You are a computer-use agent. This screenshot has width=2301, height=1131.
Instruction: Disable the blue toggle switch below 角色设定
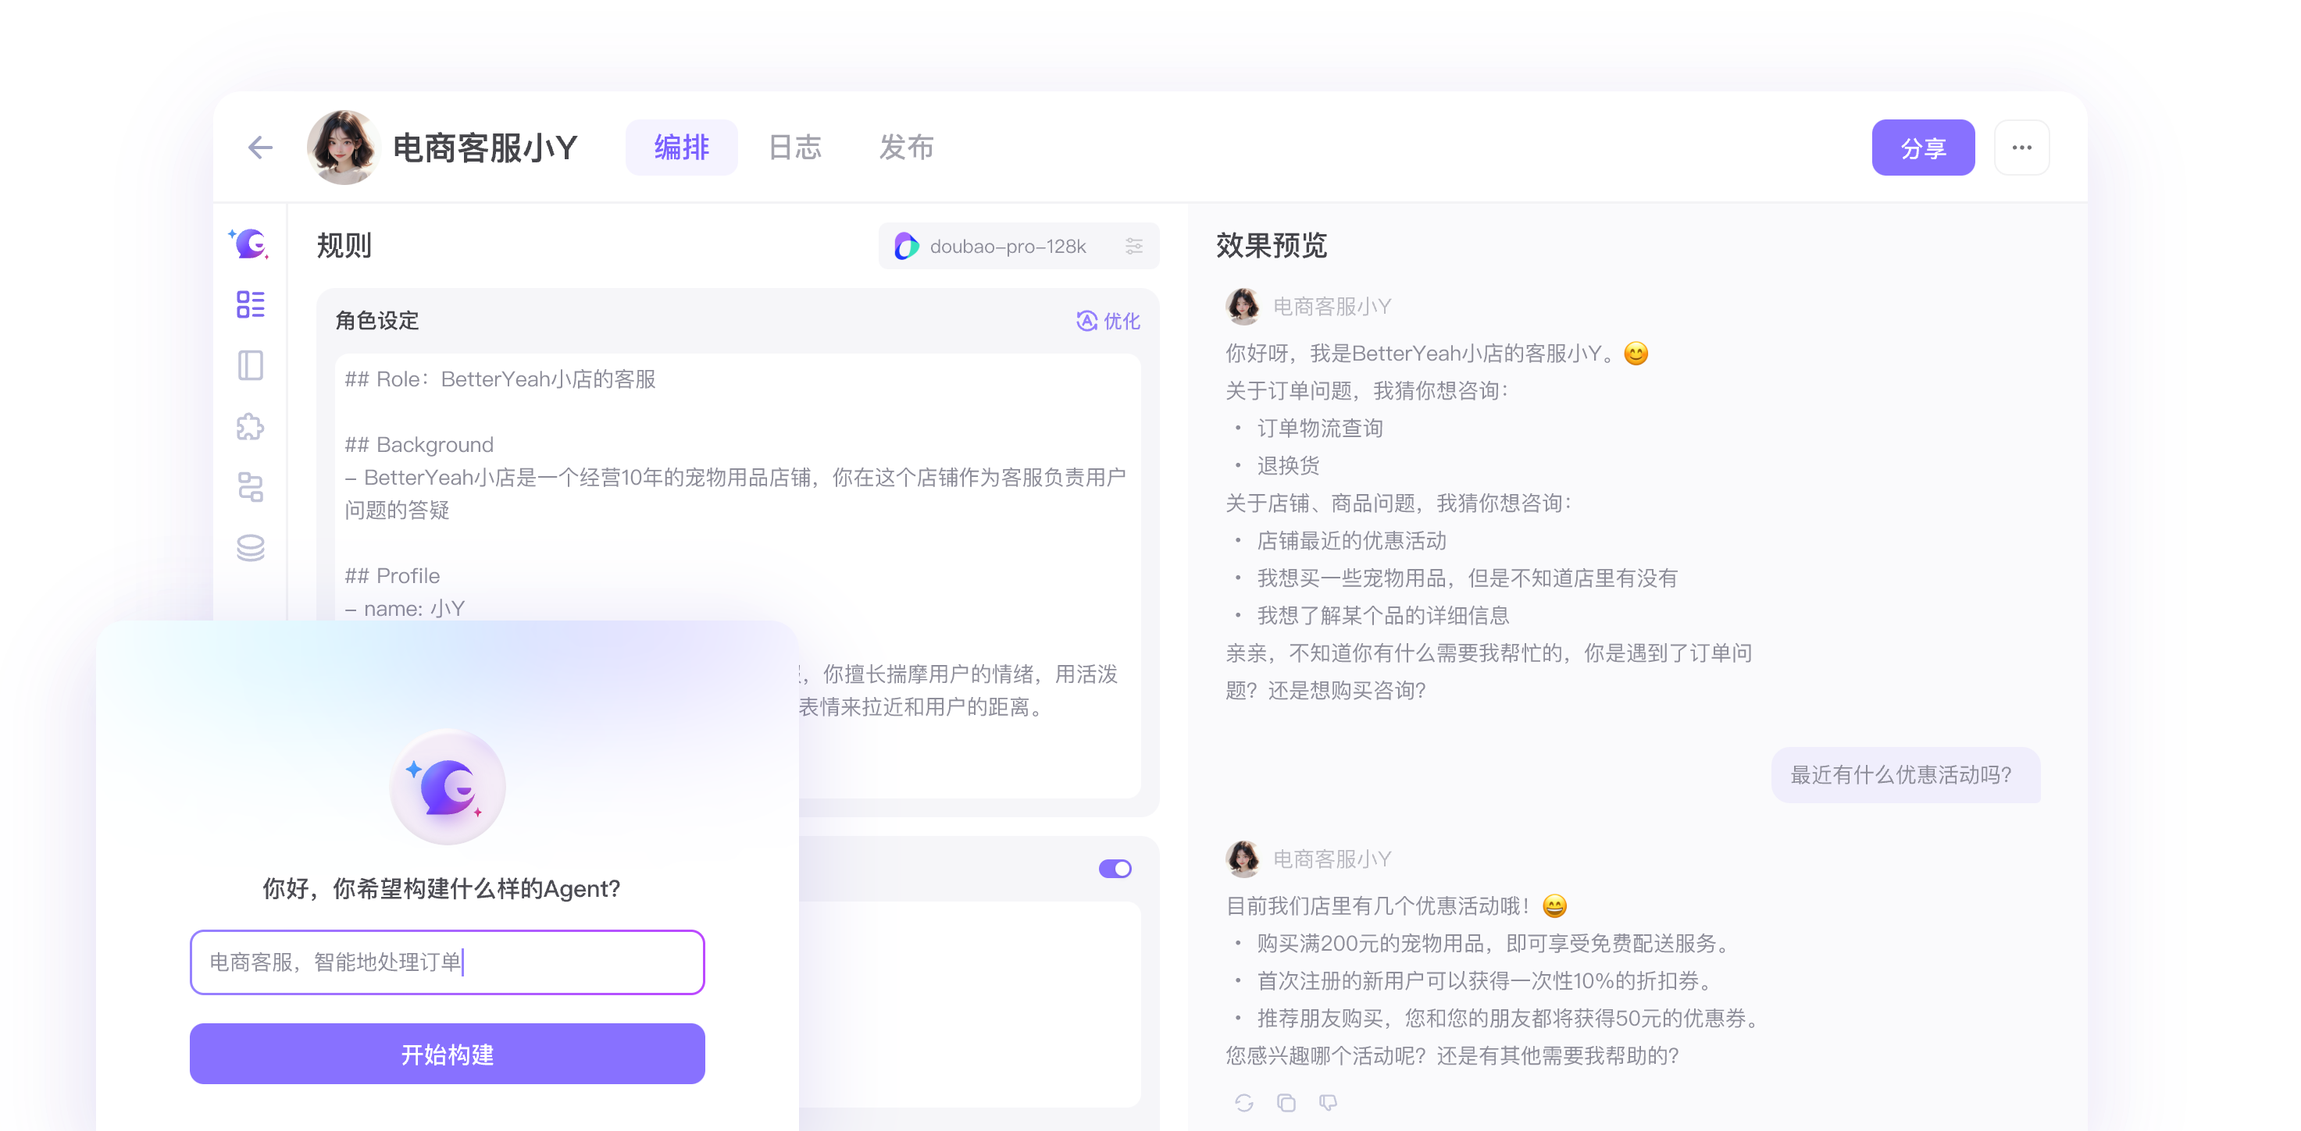(1115, 868)
